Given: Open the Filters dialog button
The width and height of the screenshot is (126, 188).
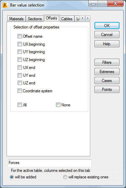Looking at the screenshot, I should click(x=107, y=62).
